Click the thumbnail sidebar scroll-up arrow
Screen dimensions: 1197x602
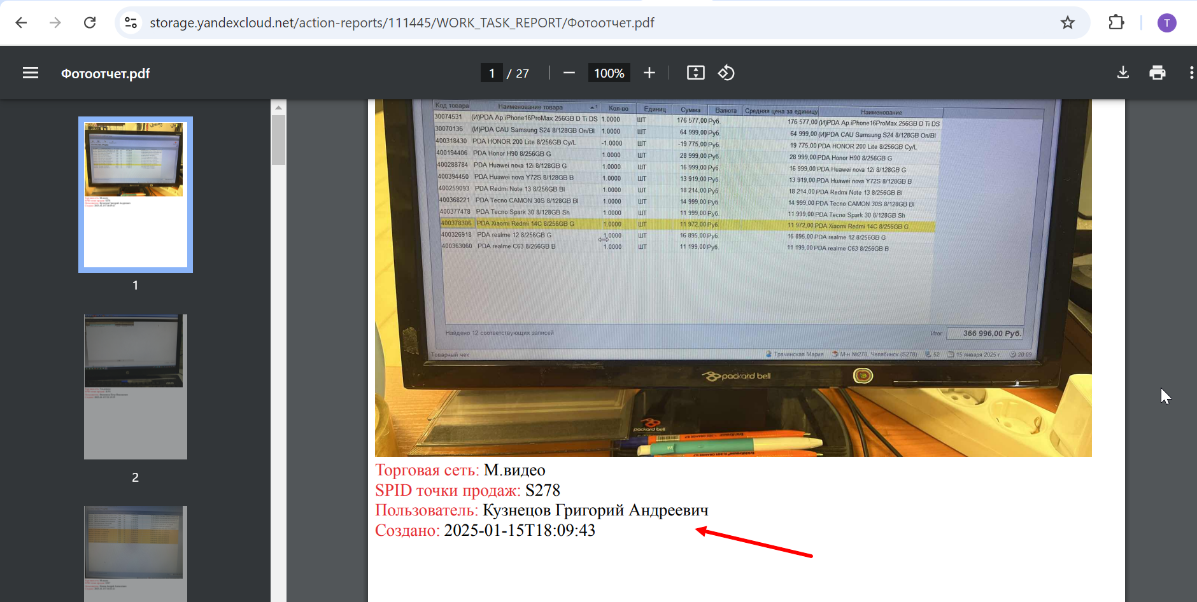click(x=278, y=108)
